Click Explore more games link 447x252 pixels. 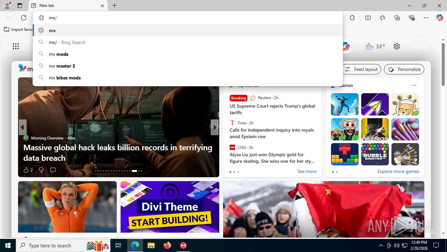click(x=398, y=171)
